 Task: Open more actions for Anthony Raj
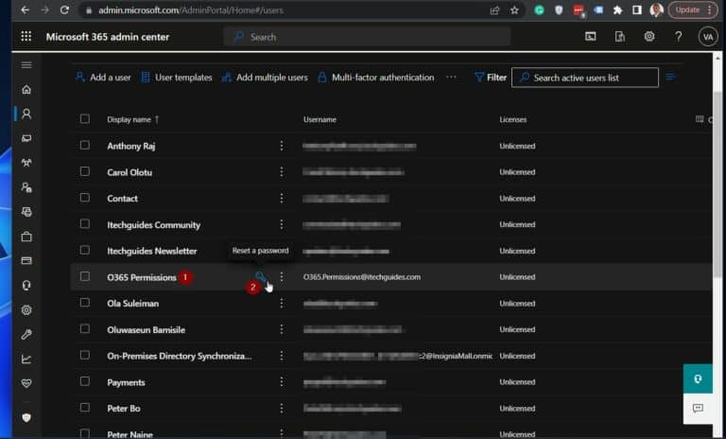pos(282,146)
